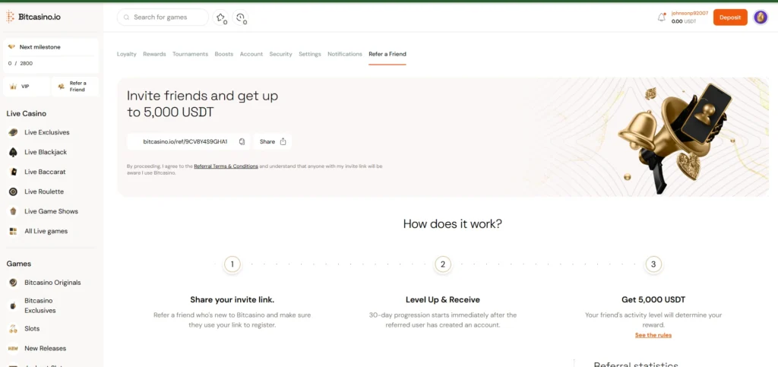Open the notifications bell icon
This screenshot has width=778, height=367.
click(x=661, y=17)
